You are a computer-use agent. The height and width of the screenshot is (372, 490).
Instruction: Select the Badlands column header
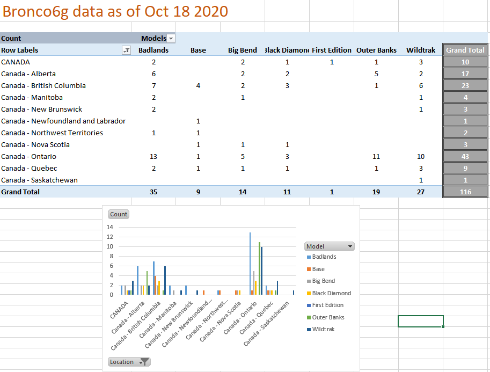(x=153, y=50)
